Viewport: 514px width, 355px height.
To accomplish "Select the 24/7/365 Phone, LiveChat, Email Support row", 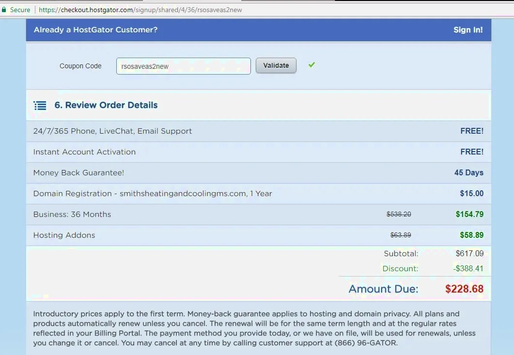I will point(112,131).
